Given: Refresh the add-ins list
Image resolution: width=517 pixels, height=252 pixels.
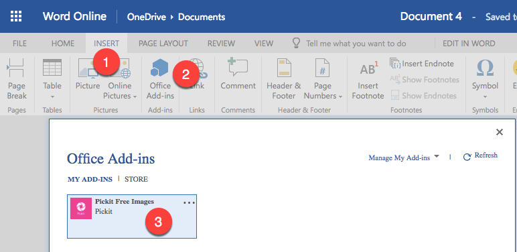Looking at the screenshot, I should [480, 156].
